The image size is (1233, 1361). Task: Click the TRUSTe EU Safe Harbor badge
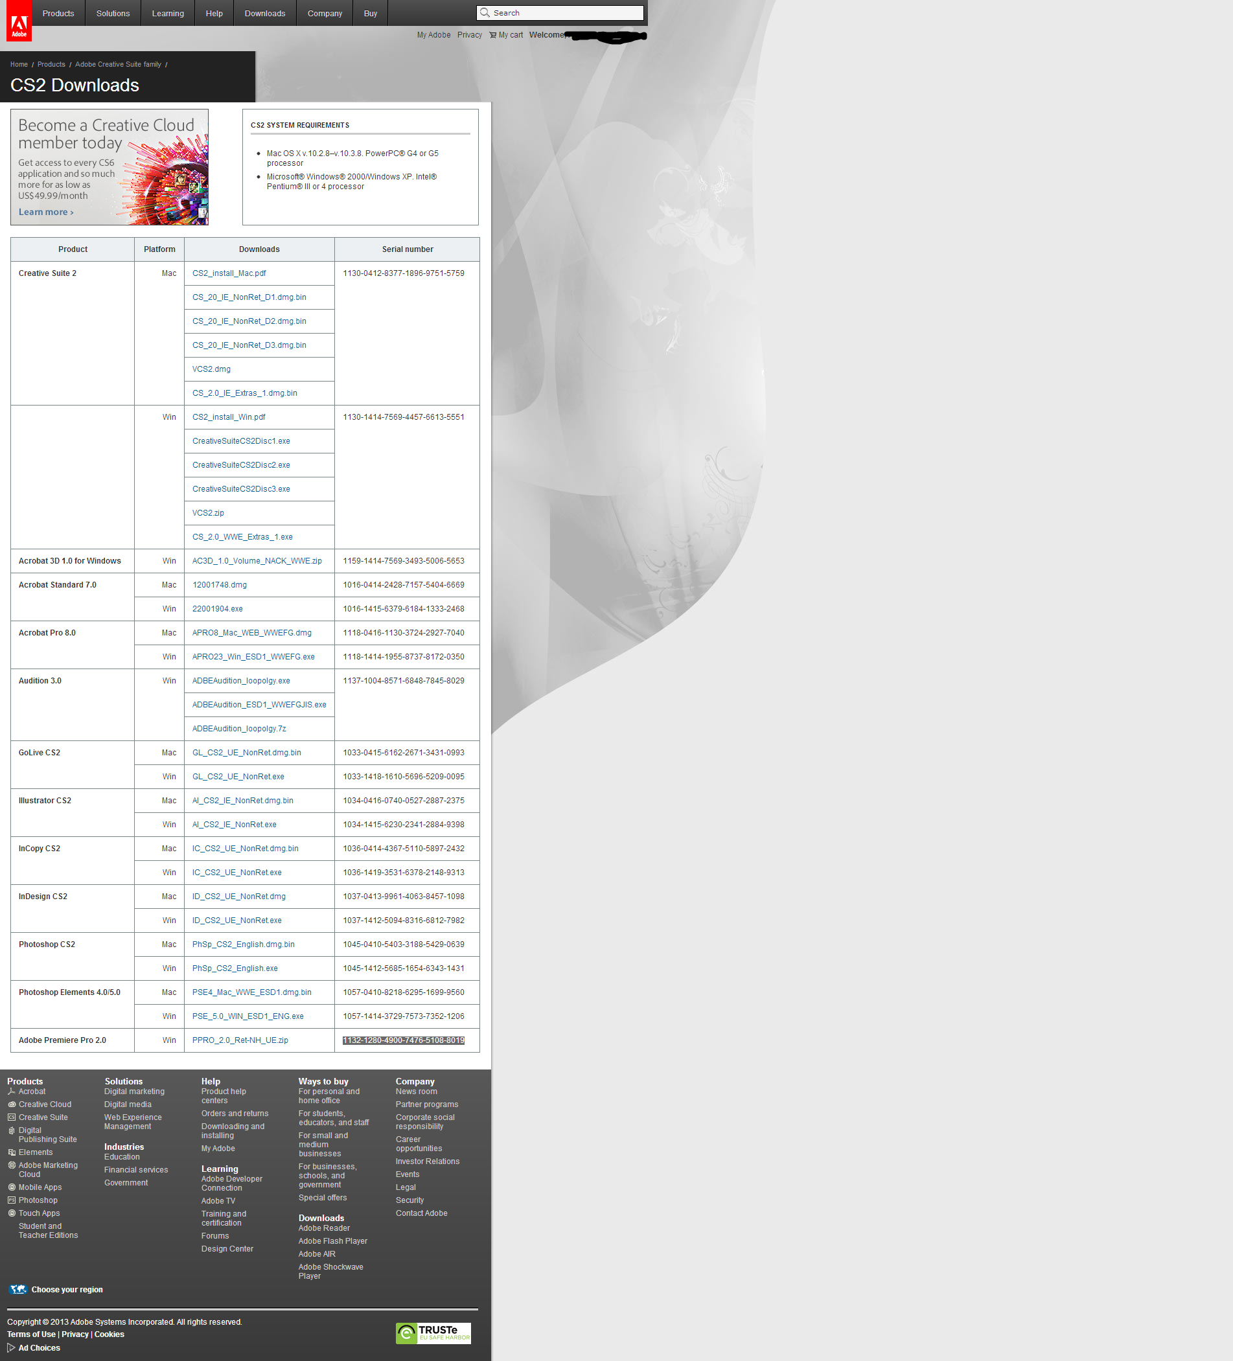click(x=433, y=1333)
